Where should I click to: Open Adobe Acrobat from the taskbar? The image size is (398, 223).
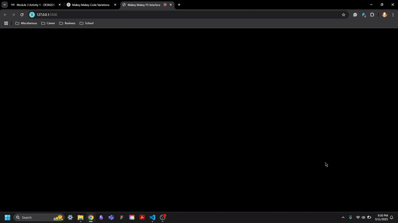(x=142, y=218)
